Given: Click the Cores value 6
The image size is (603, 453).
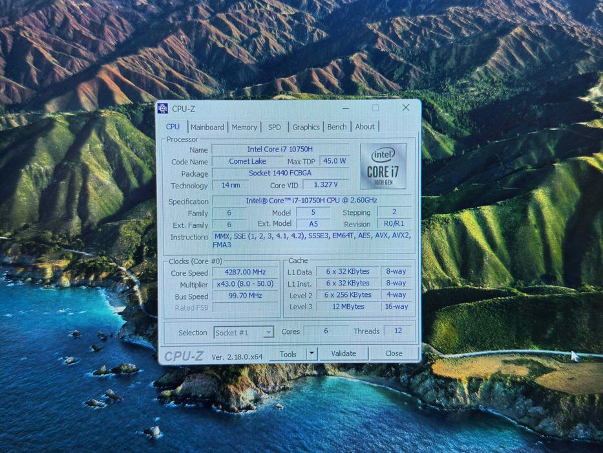Looking at the screenshot, I should 326,331.
